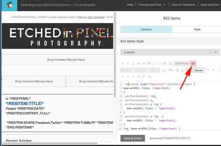Image resolution: width=221 pixels, height=146 pixels.
Task: Click the full-width Drop Content Blocks Here area
Action: point(57,60)
